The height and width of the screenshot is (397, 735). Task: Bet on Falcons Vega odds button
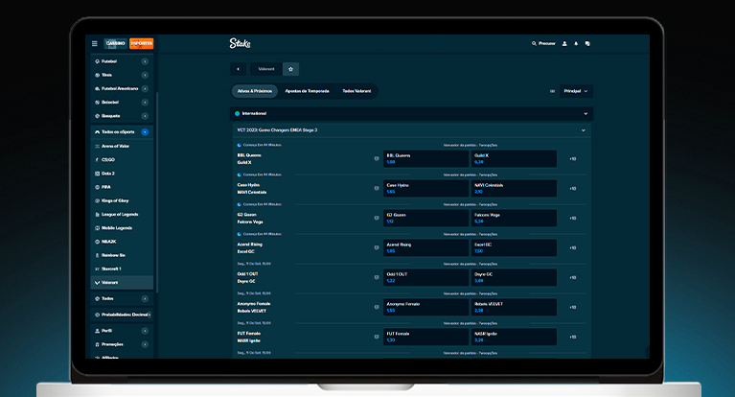click(514, 218)
